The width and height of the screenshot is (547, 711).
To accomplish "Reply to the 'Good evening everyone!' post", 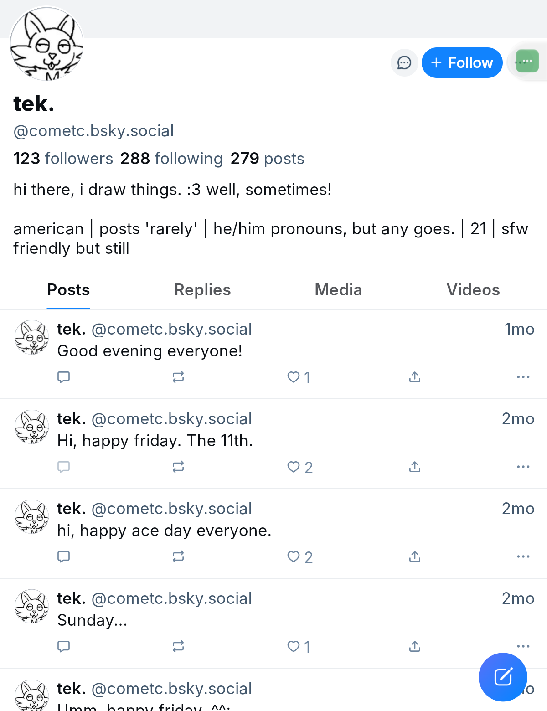I will coord(64,377).
